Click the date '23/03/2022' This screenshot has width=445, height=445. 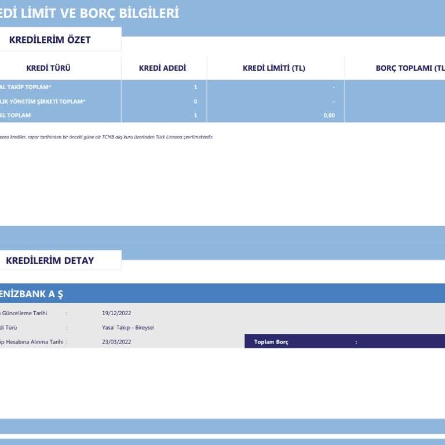pyautogui.click(x=116, y=342)
